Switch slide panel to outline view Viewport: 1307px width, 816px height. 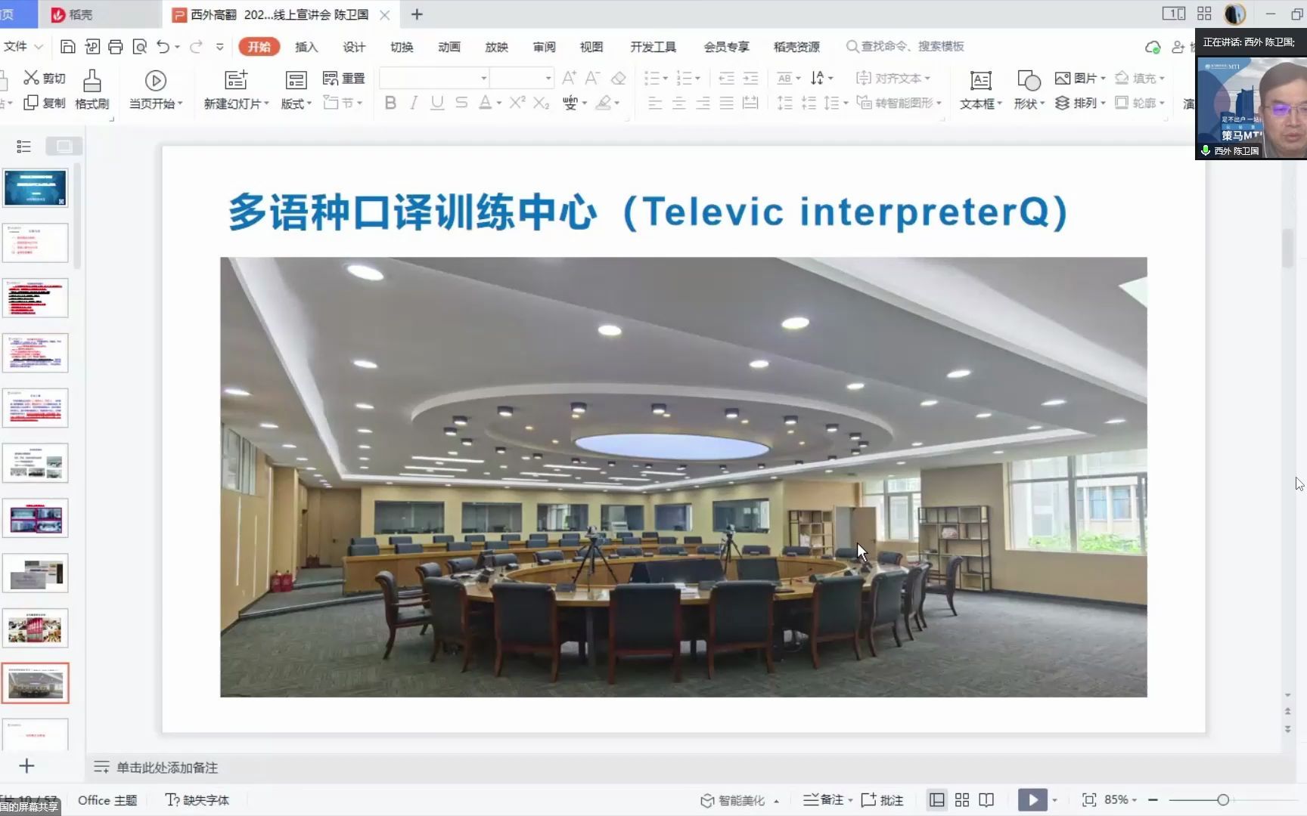pos(24,146)
